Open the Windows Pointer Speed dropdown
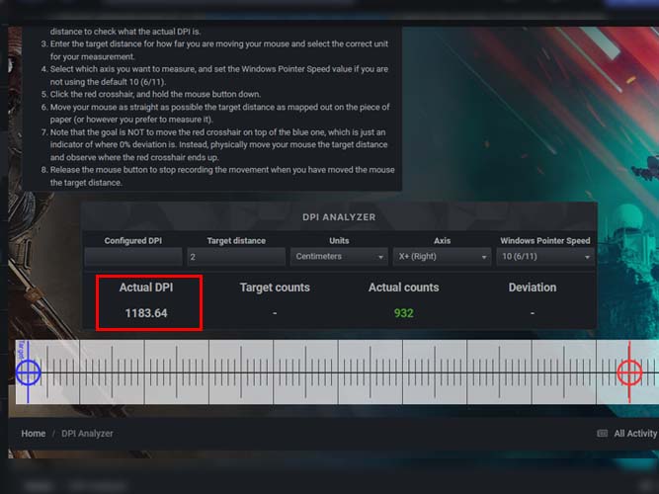 pos(545,257)
